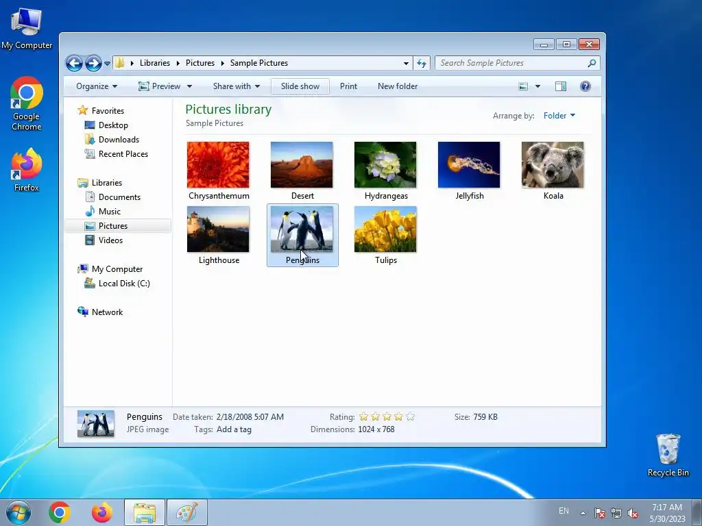Open the Arrange by Folder dropdown

coord(559,116)
